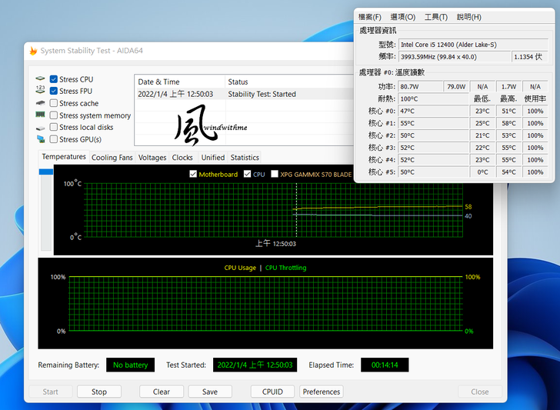Enable the XPG GAMMIX S70 BLADE checkbox
Viewport: 560px width, 410px height.
point(275,174)
